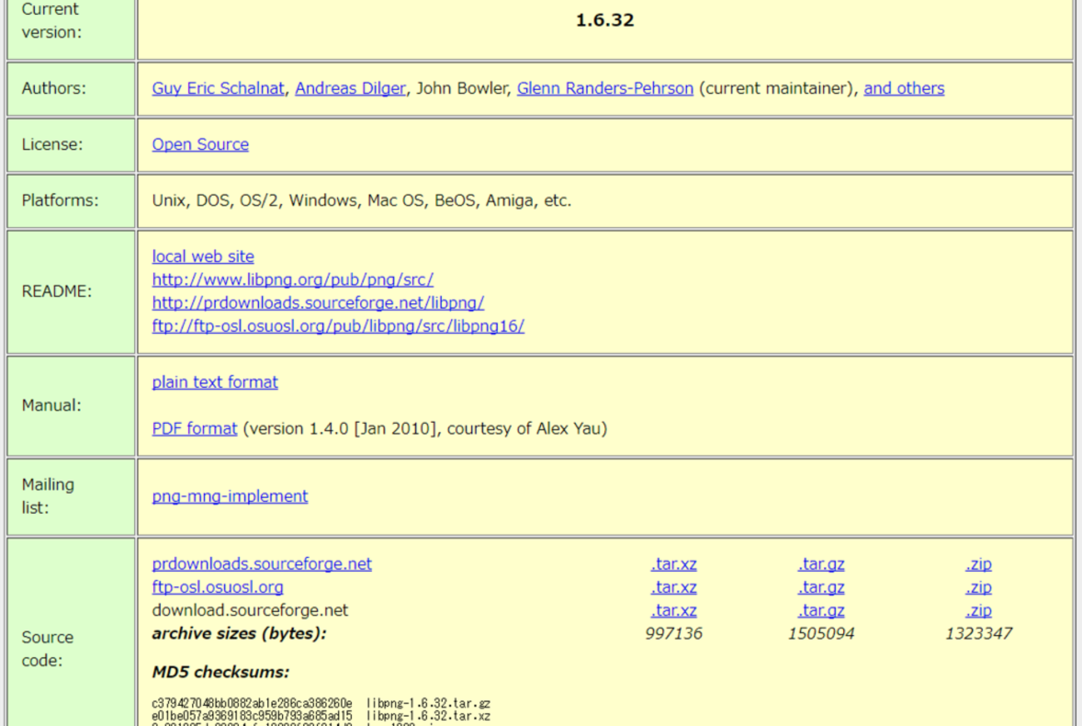The height and width of the screenshot is (726, 1082).
Task: Open the PDF format manual link
Action: tap(195, 429)
